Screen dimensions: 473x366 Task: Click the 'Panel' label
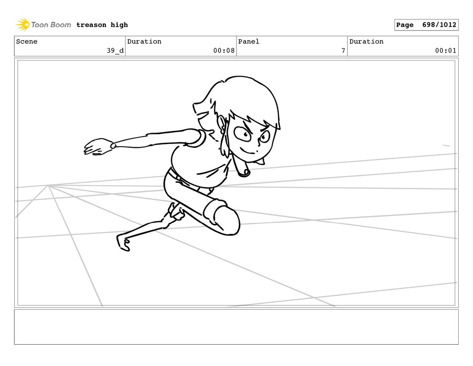pyautogui.click(x=249, y=41)
